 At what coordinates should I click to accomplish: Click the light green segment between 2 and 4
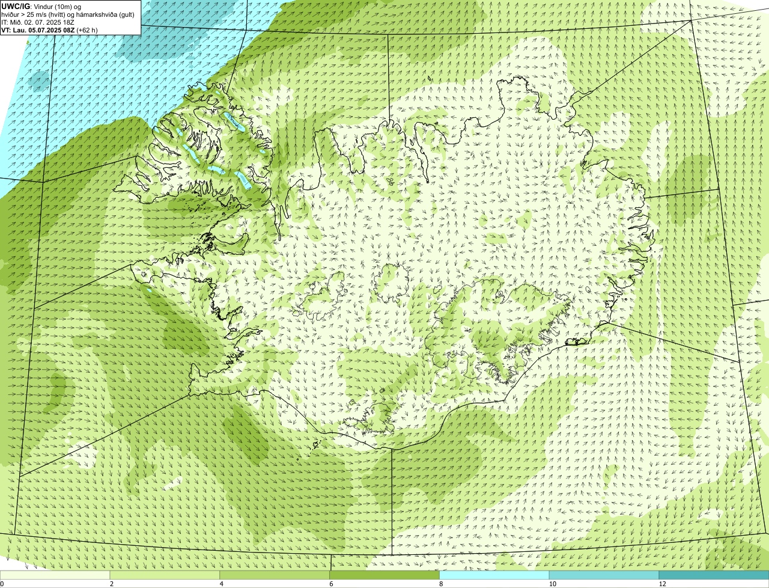click(165, 575)
